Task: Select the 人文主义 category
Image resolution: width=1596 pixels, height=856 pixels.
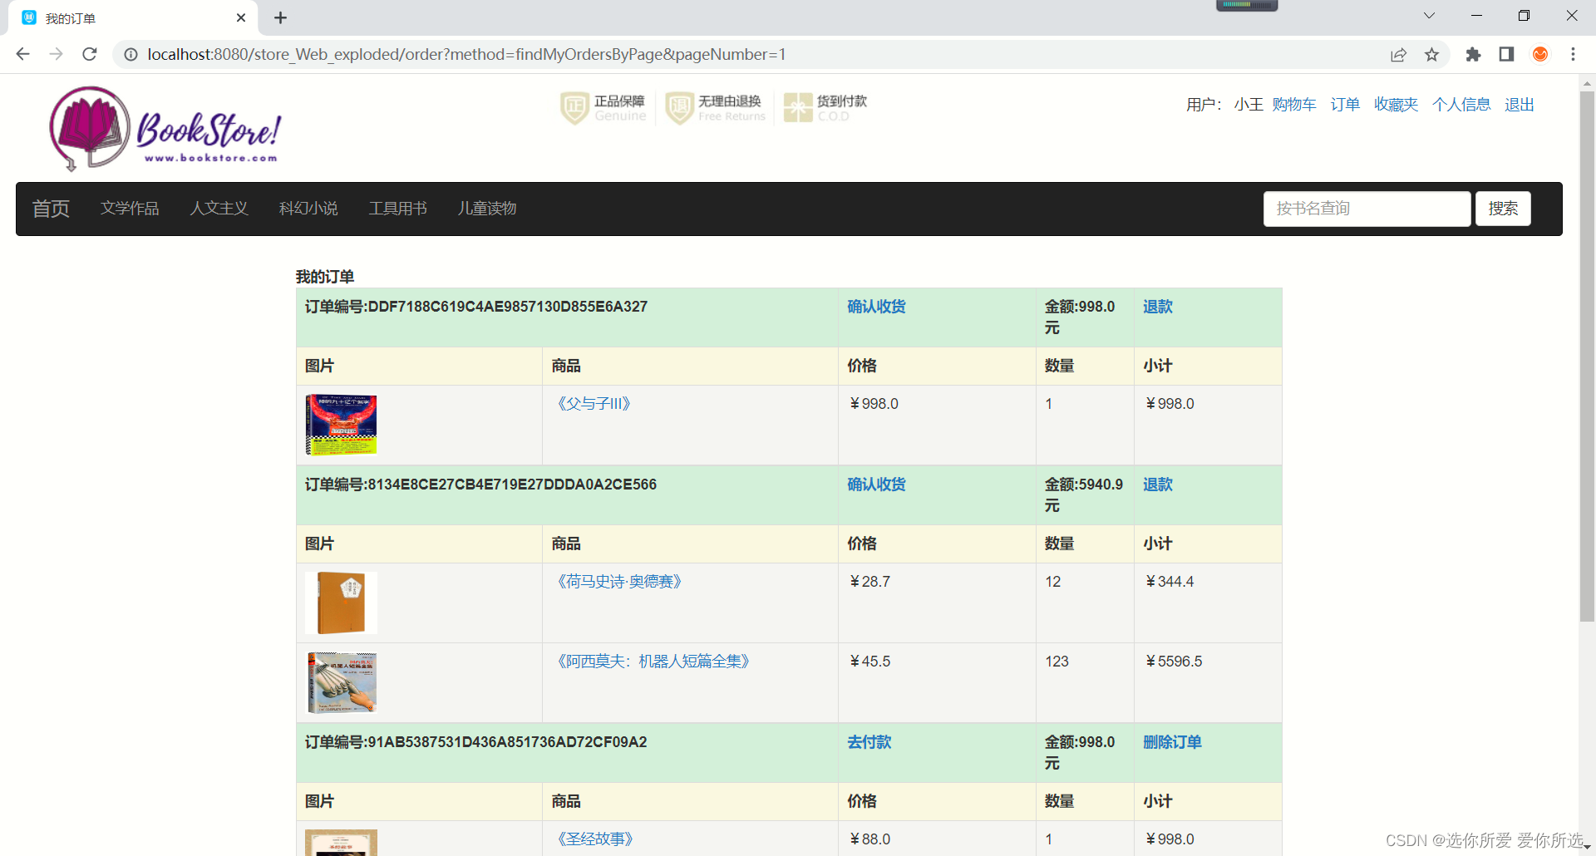Action: pos(219,209)
